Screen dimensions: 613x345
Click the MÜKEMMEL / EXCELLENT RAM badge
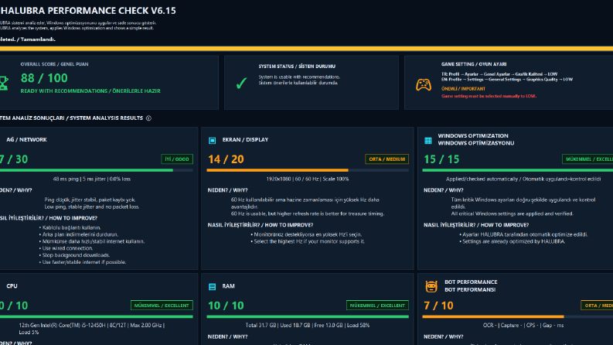click(377, 306)
